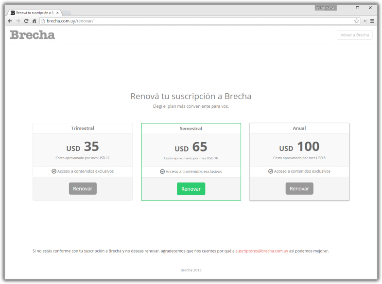Click the Trimestral plan heading
Viewport: 382px width, 284px height.
83,128
